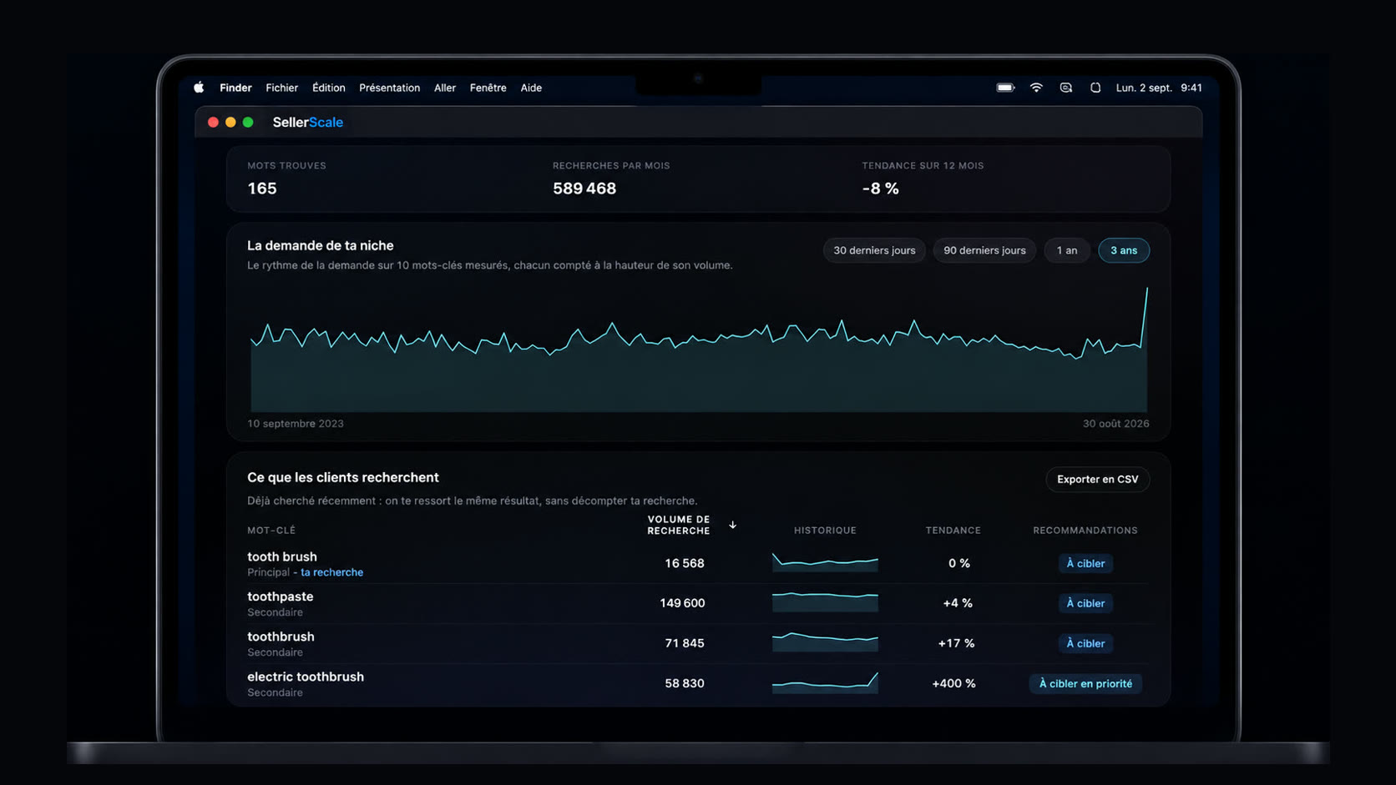Open the Présentation menu
The image size is (1396, 785).
pyautogui.click(x=390, y=88)
